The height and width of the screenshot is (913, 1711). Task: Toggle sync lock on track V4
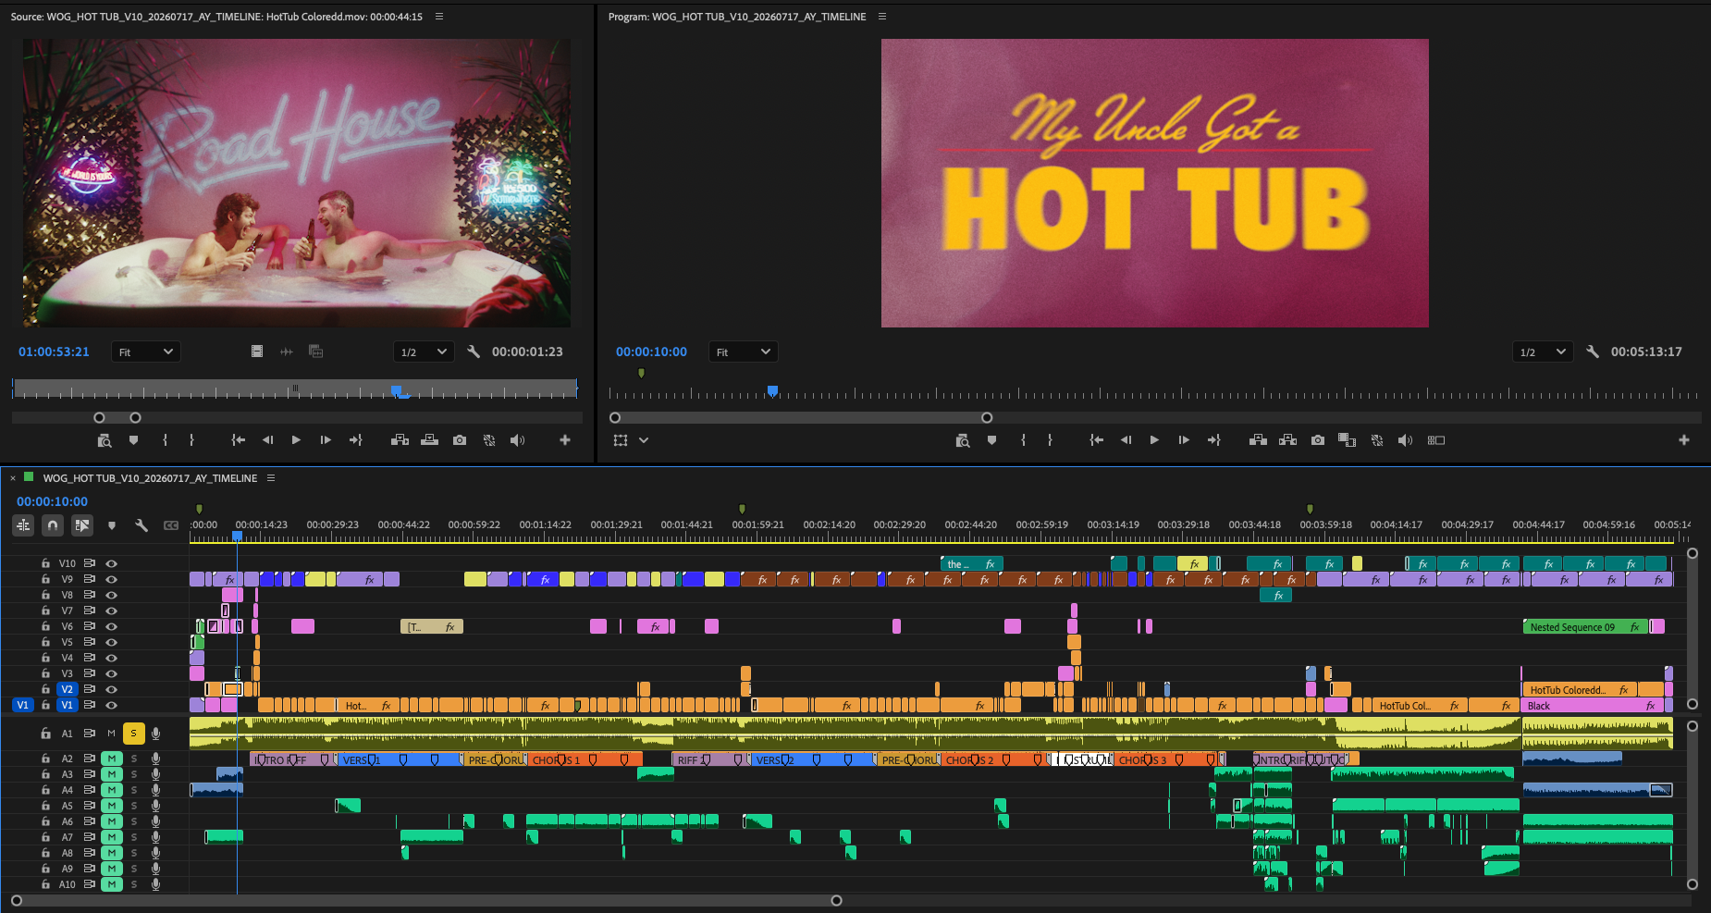90,658
